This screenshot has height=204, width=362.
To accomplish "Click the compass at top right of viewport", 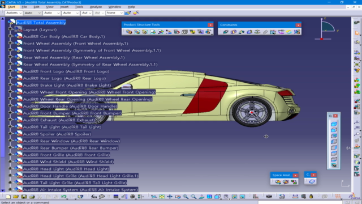I will 327,29.
